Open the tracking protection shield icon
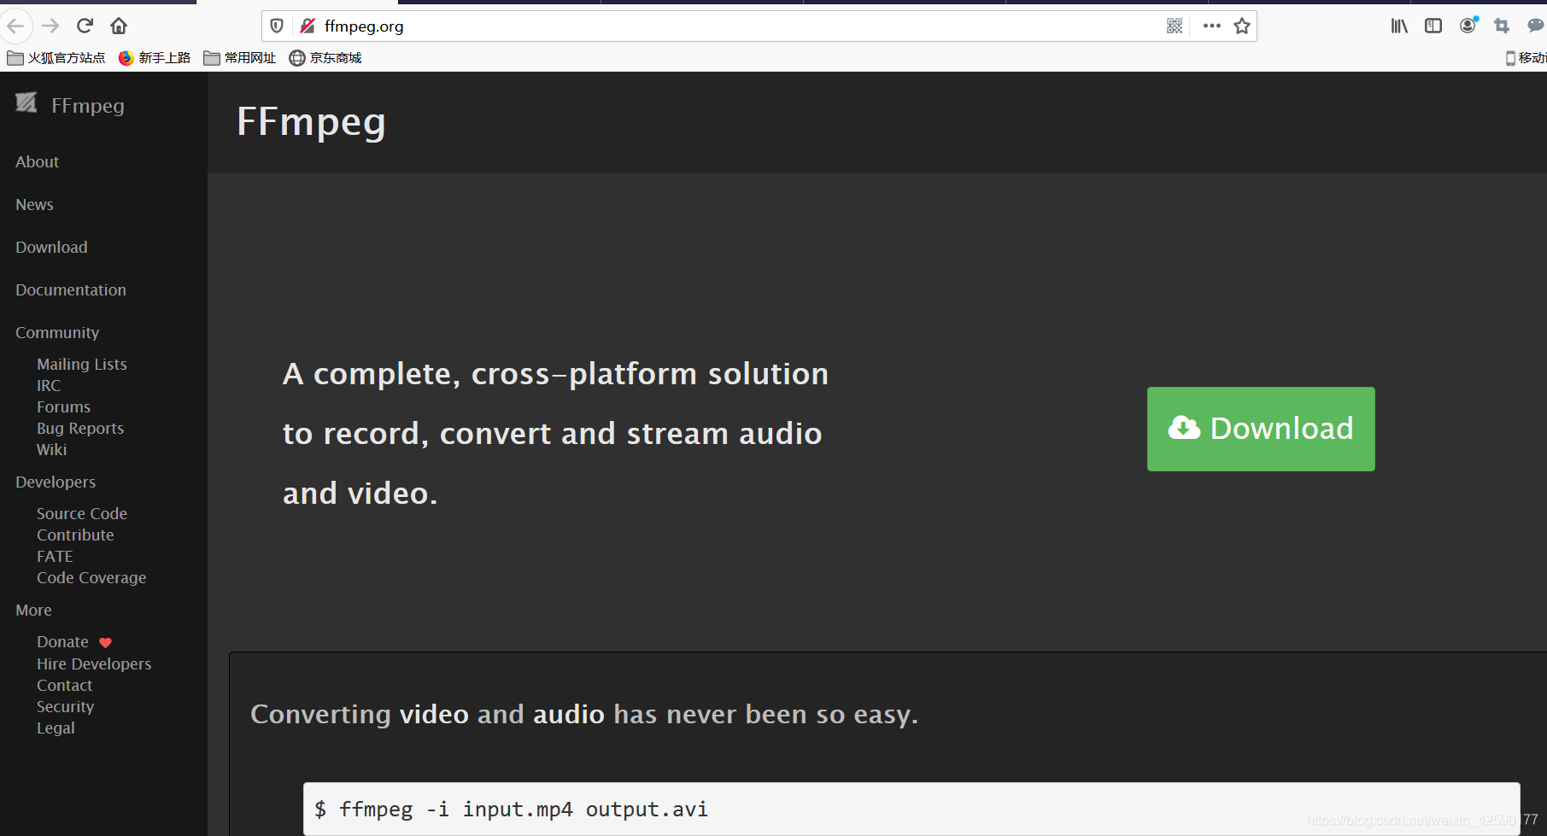 pos(277,26)
